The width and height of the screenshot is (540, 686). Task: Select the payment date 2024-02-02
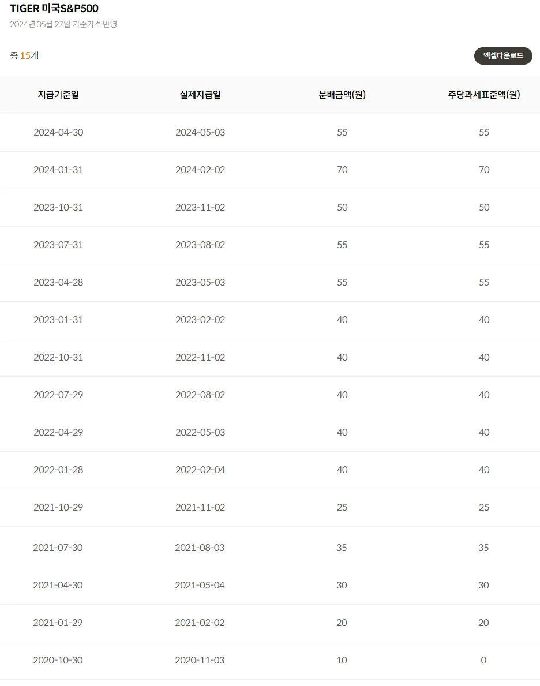[200, 170]
